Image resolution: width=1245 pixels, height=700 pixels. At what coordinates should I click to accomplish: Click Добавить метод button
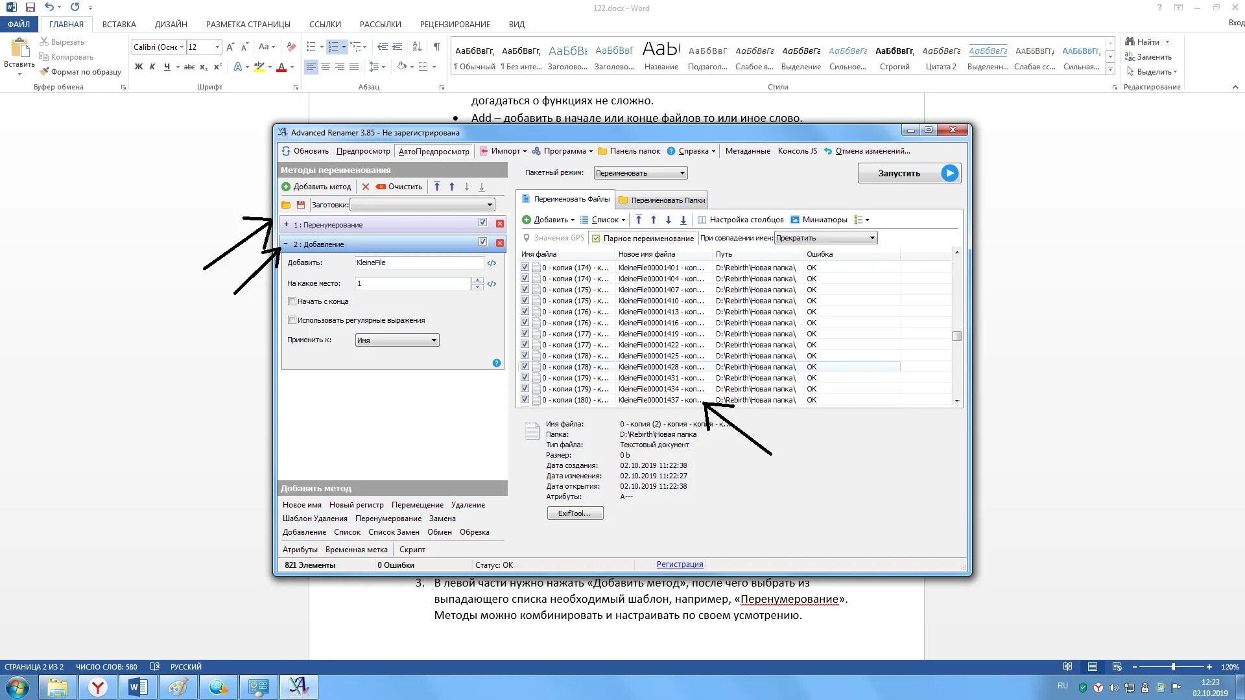coord(316,187)
